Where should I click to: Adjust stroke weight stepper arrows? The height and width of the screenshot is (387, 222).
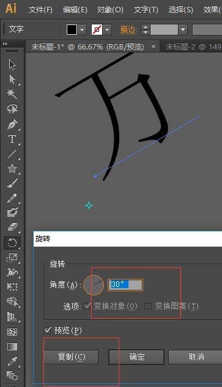click(x=146, y=30)
